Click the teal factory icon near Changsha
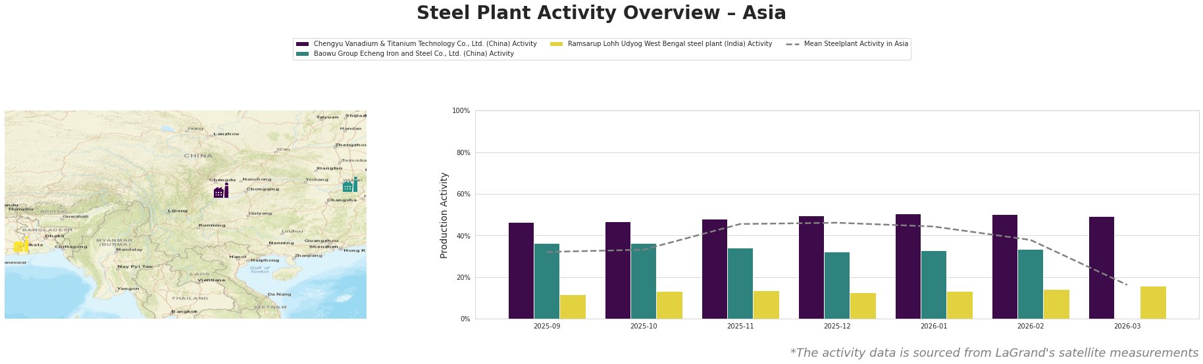This screenshot has height=364, width=1203. point(349,185)
